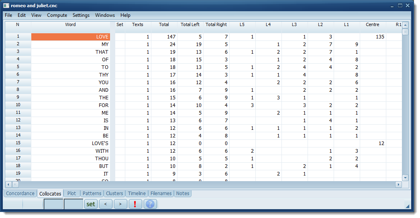Switch to the Concordance tab
Viewport: 420px width, 218px height.
20,194
